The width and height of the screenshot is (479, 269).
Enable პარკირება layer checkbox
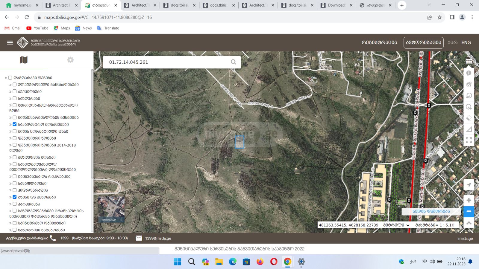coord(14,204)
